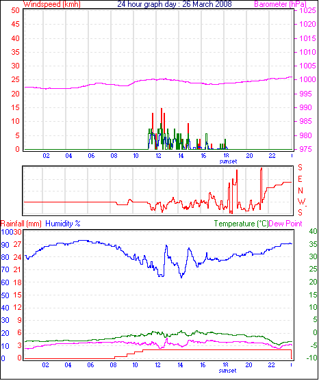Click the 90 humidity scale value
Screen dimensions: 319x385
(x=5, y=245)
